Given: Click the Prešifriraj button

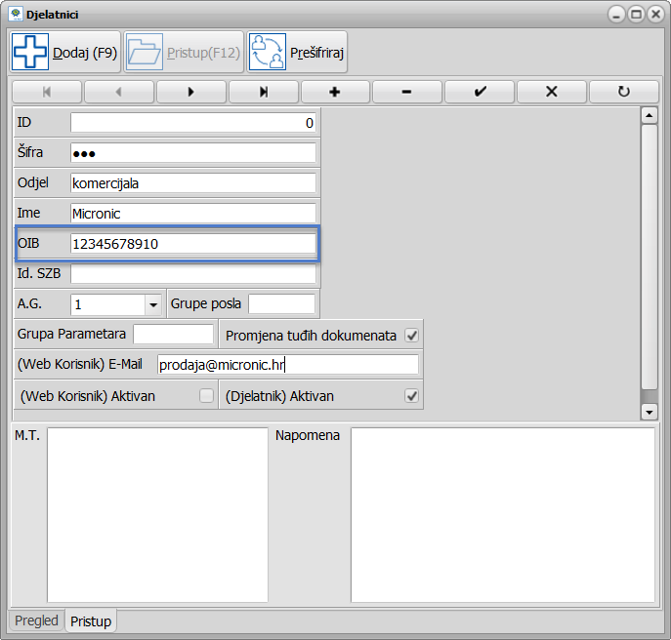Looking at the screenshot, I should point(297,53).
